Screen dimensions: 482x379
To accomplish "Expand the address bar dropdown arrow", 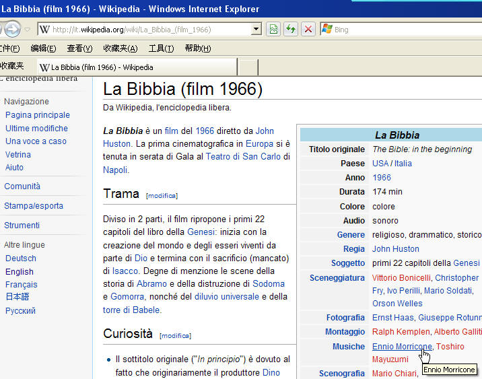I will [x=256, y=30].
